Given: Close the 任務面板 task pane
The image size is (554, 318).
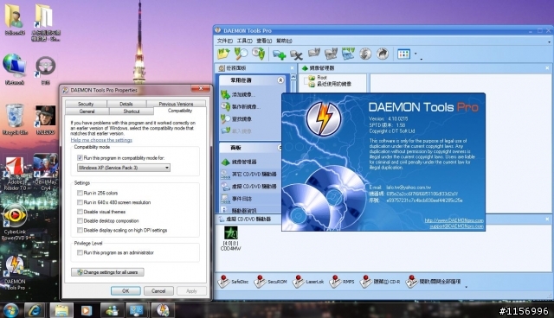Looking at the screenshot, I should (x=293, y=68).
